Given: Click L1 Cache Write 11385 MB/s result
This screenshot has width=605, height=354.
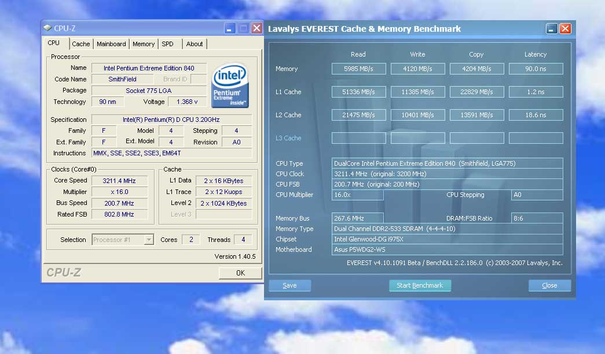Looking at the screenshot, I should [x=418, y=92].
